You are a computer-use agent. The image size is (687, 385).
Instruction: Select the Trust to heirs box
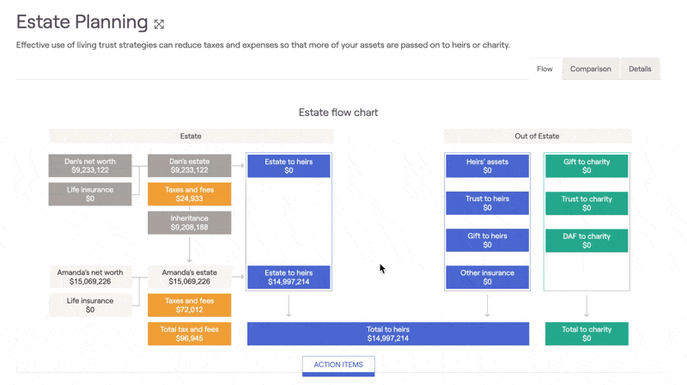click(x=487, y=203)
